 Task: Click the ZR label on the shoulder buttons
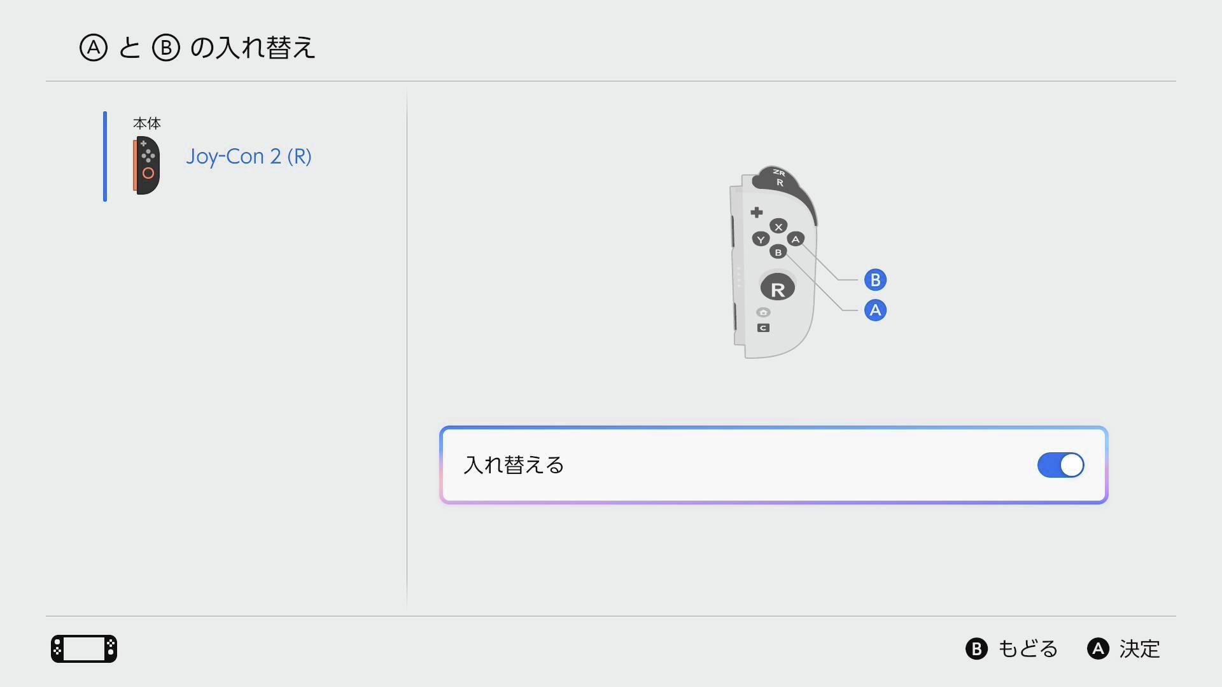point(779,172)
